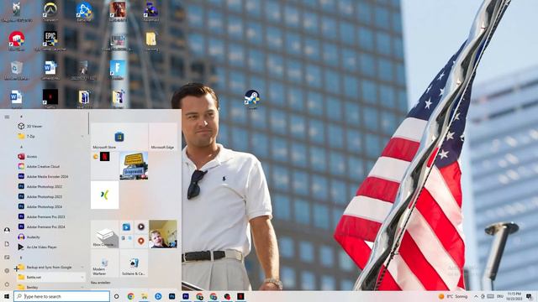
Task: Open Access from the Start app list
Action: 50,156
